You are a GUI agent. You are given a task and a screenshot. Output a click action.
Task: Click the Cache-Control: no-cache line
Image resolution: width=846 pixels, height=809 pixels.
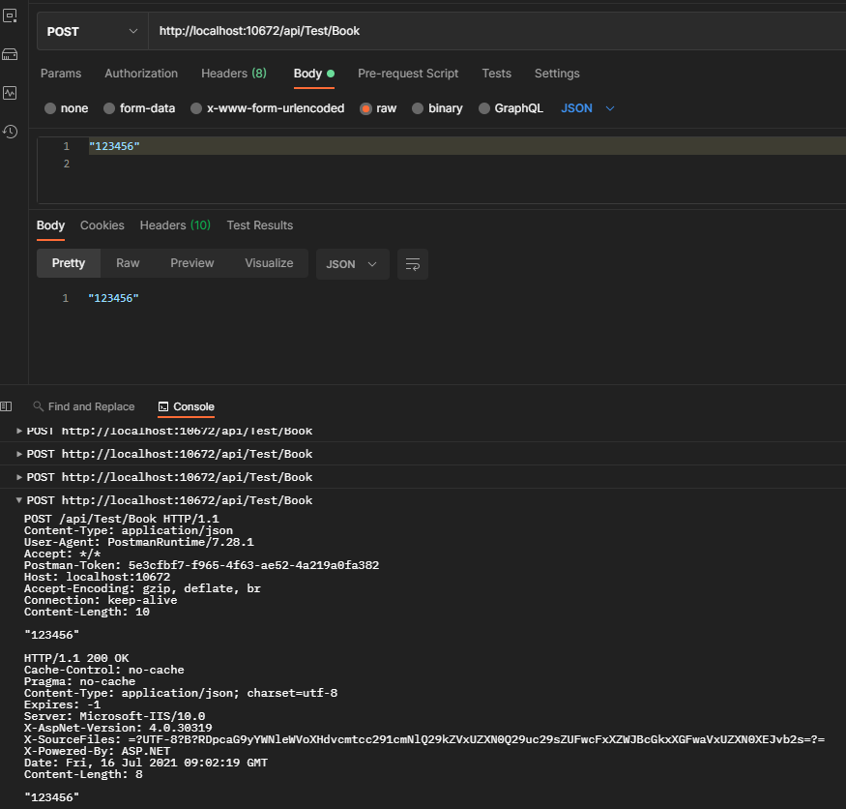pyautogui.click(x=104, y=671)
